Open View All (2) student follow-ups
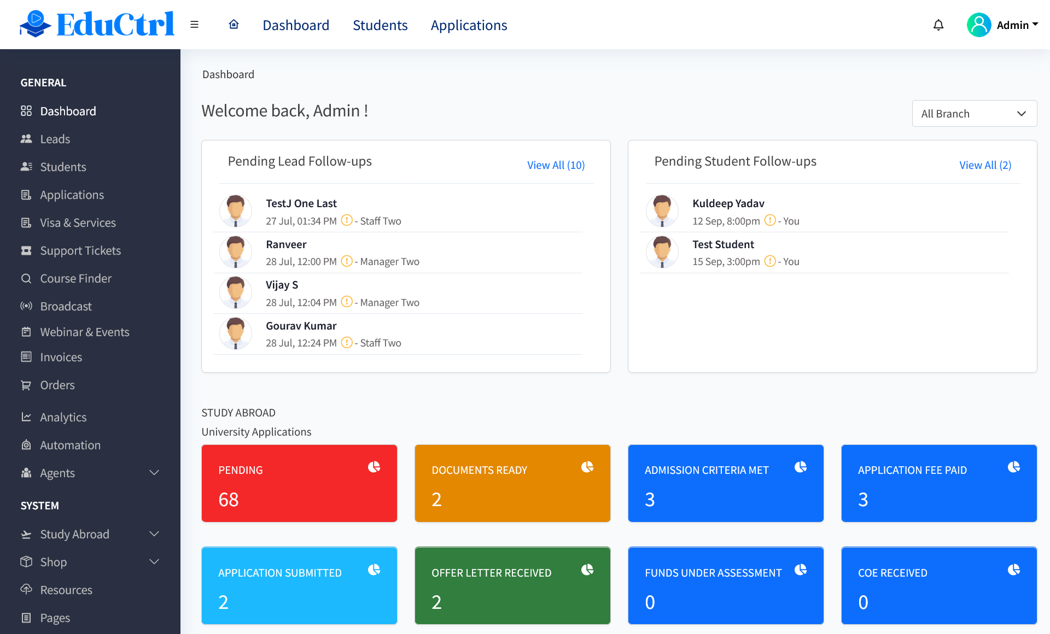Screen dimensions: 1050x634 click(985, 165)
